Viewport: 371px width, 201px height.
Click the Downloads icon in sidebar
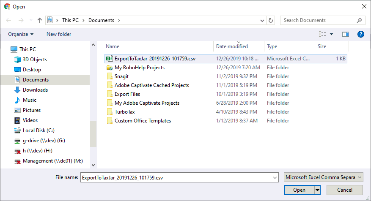point(17,90)
